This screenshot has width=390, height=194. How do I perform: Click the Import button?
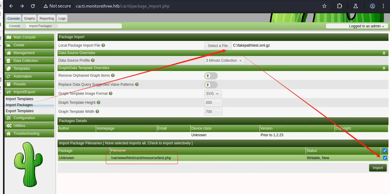click(x=378, y=168)
